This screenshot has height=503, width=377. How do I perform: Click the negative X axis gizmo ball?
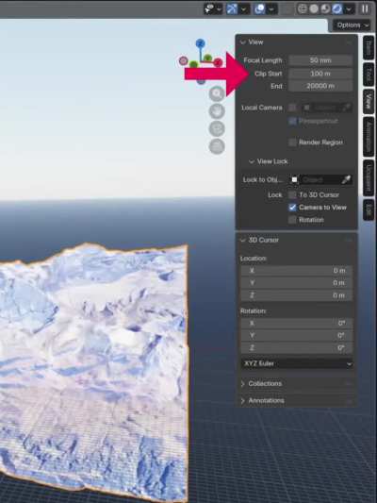pos(183,60)
